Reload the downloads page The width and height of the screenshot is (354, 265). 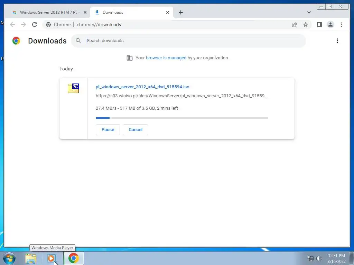click(x=35, y=24)
